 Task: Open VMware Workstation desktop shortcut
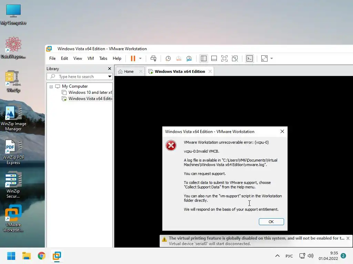13,219
